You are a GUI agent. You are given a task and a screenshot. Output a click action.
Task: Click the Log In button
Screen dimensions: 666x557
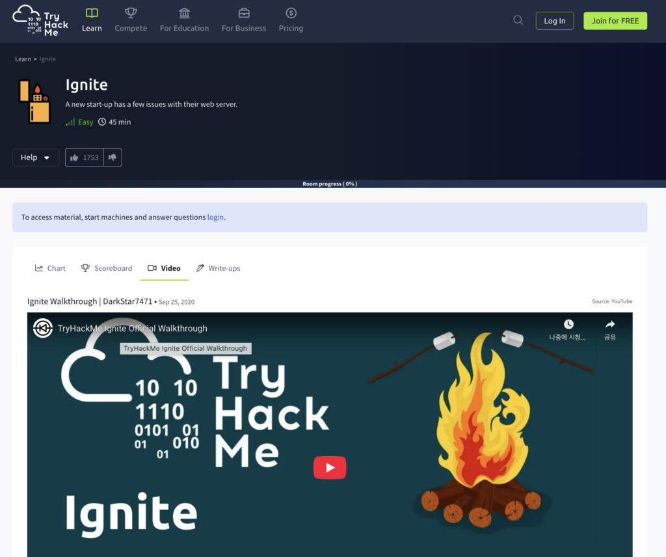point(555,21)
